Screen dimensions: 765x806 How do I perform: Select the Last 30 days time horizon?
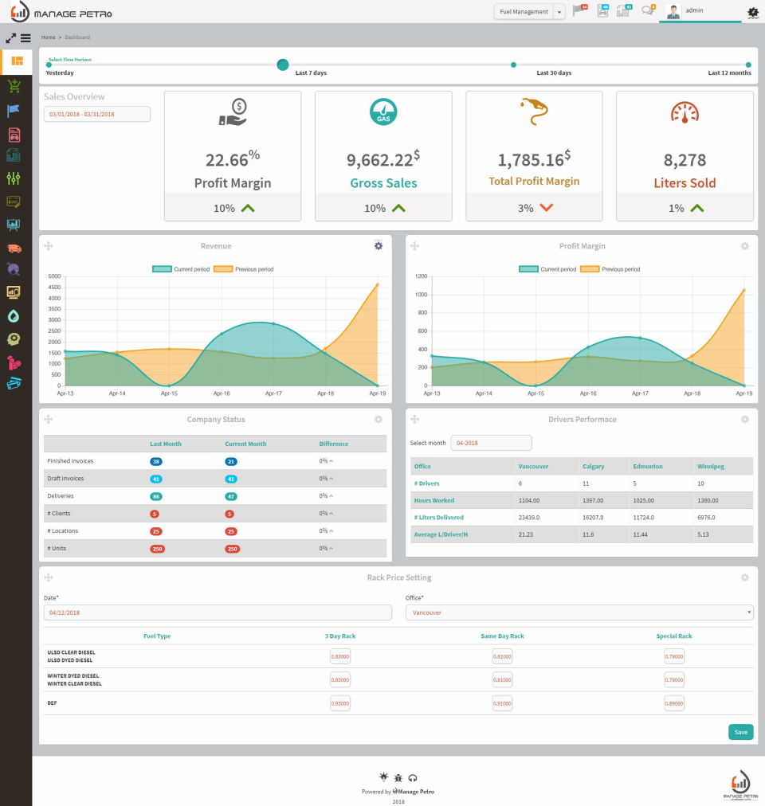(513, 65)
